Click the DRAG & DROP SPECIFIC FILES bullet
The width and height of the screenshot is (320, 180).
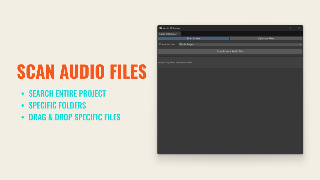click(75, 117)
